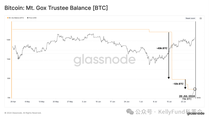Click the 3 Jun date axis label
Image resolution: width=209 pixels, height=120 pixels.
pos(84,101)
